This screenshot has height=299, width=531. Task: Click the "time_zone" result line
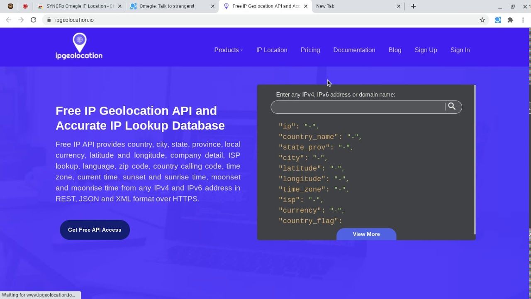click(x=314, y=189)
